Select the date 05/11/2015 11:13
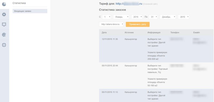 (110, 92)
